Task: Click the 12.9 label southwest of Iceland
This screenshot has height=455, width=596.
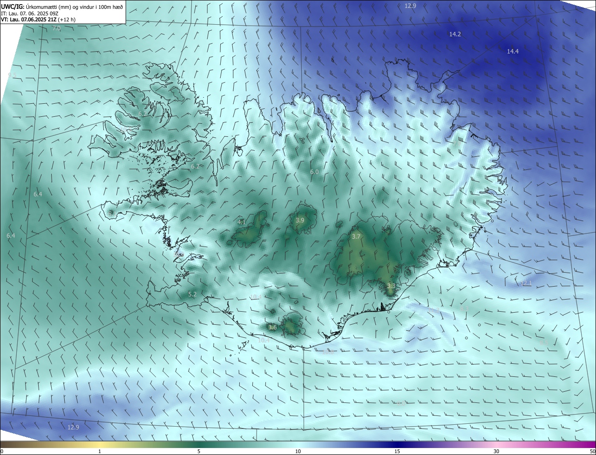Action: [73, 428]
